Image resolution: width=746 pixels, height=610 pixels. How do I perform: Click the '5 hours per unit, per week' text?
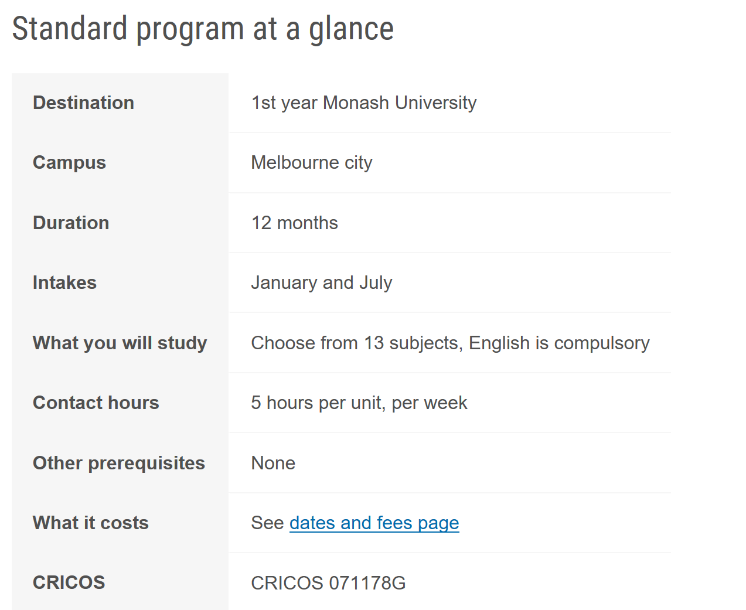tap(359, 403)
